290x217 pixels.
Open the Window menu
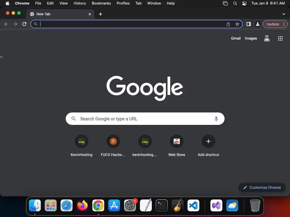[154, 3]
